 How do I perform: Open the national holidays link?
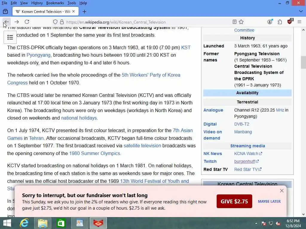pos(79,118)
